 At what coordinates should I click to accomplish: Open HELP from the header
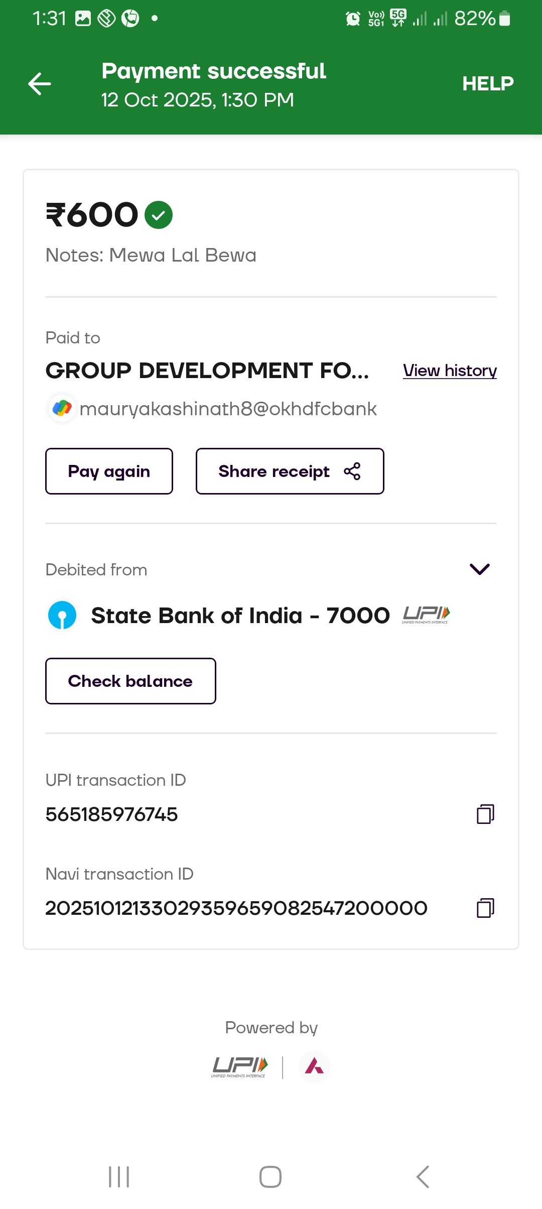click(x=487, y=83)
